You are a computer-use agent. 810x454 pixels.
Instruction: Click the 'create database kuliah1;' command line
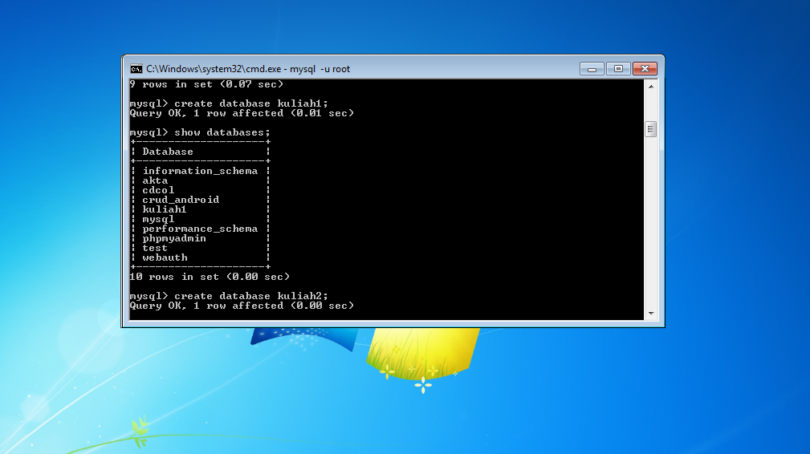(229, 103)
